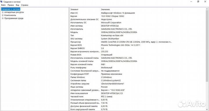Select Intel Core i3-2350M processor value
The height and width of the screenshot is (111, 209).
point(136,42)
